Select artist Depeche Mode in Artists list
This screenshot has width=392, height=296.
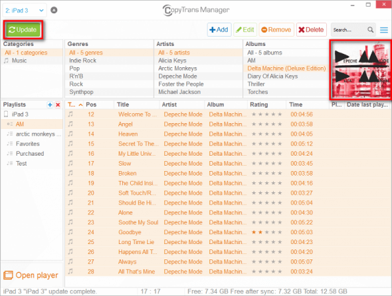click(x=198, y=76)
